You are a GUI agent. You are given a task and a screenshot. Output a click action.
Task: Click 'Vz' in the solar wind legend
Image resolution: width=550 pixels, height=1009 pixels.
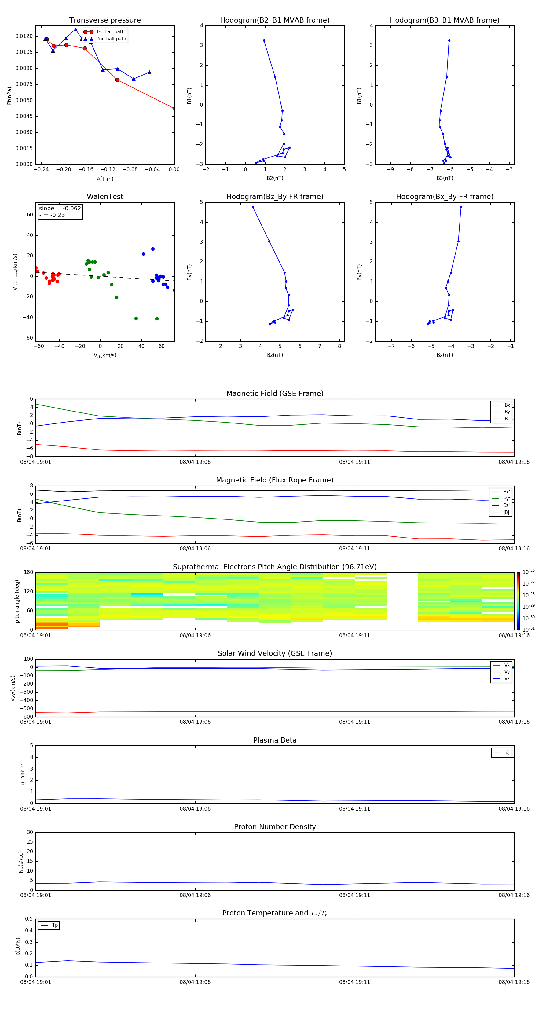coord(507,679)
